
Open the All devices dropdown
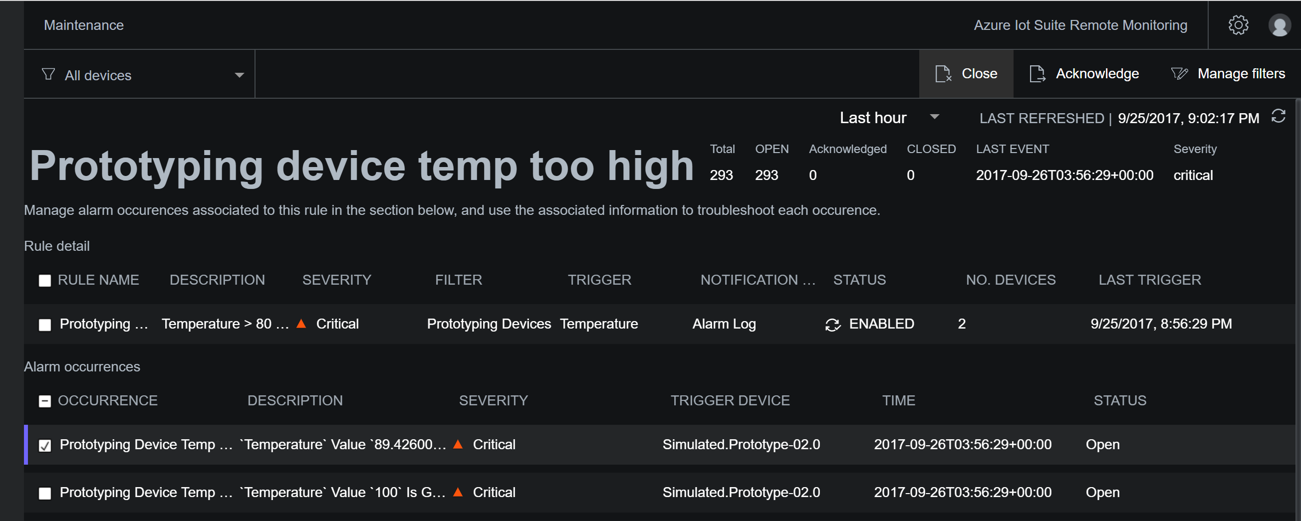[x=239, y=75]
